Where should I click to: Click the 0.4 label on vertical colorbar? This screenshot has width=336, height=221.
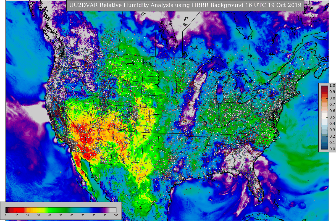click(332, 123)
